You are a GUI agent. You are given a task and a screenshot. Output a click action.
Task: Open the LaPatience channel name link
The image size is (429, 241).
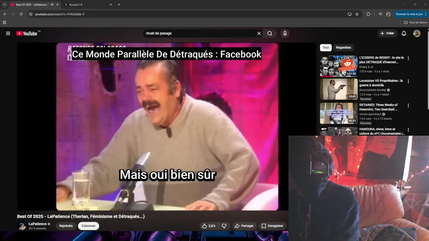click(38, 224)
